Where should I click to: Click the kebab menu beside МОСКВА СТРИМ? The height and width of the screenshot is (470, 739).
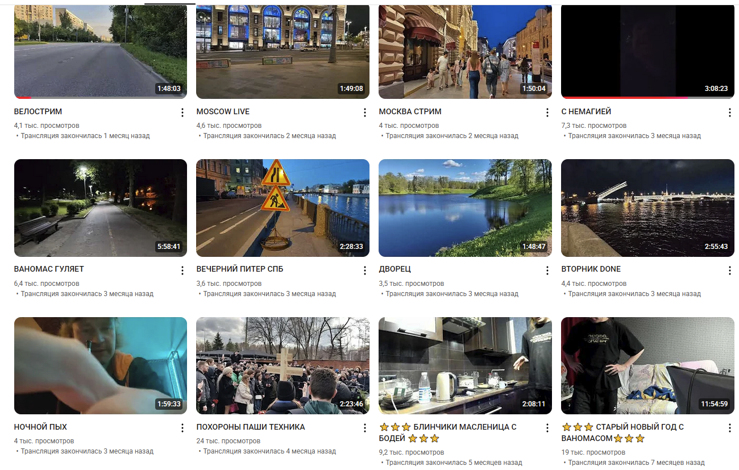pos(547,113)
